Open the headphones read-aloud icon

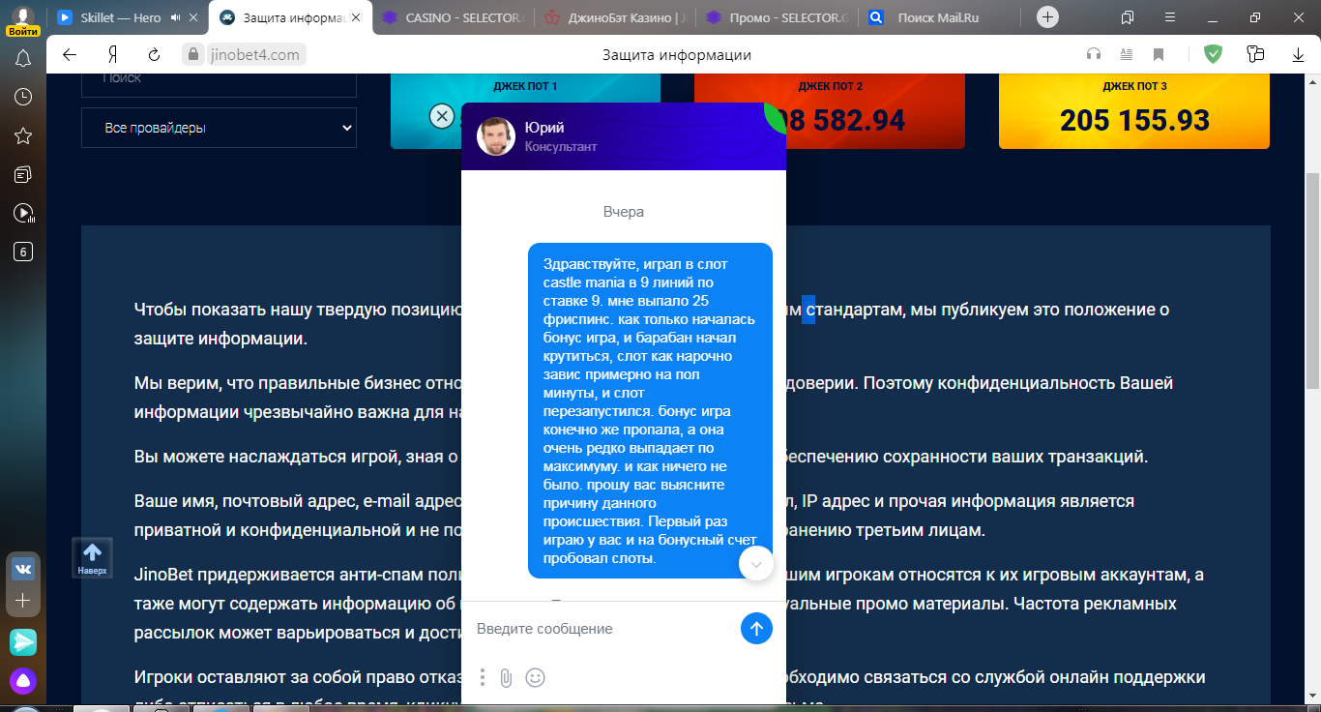coord(1094,54)
